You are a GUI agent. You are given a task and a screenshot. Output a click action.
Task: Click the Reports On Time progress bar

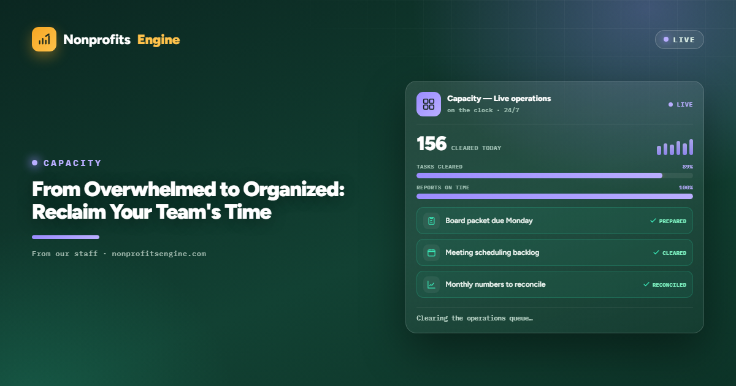coord(554,197)
